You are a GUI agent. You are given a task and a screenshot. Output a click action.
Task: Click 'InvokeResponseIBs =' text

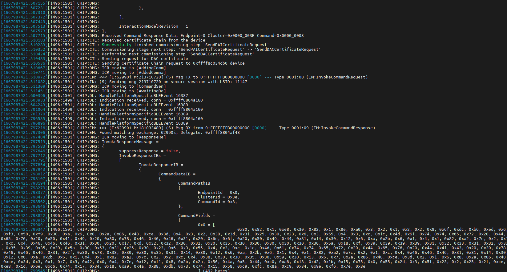click(x=143, y=156)
